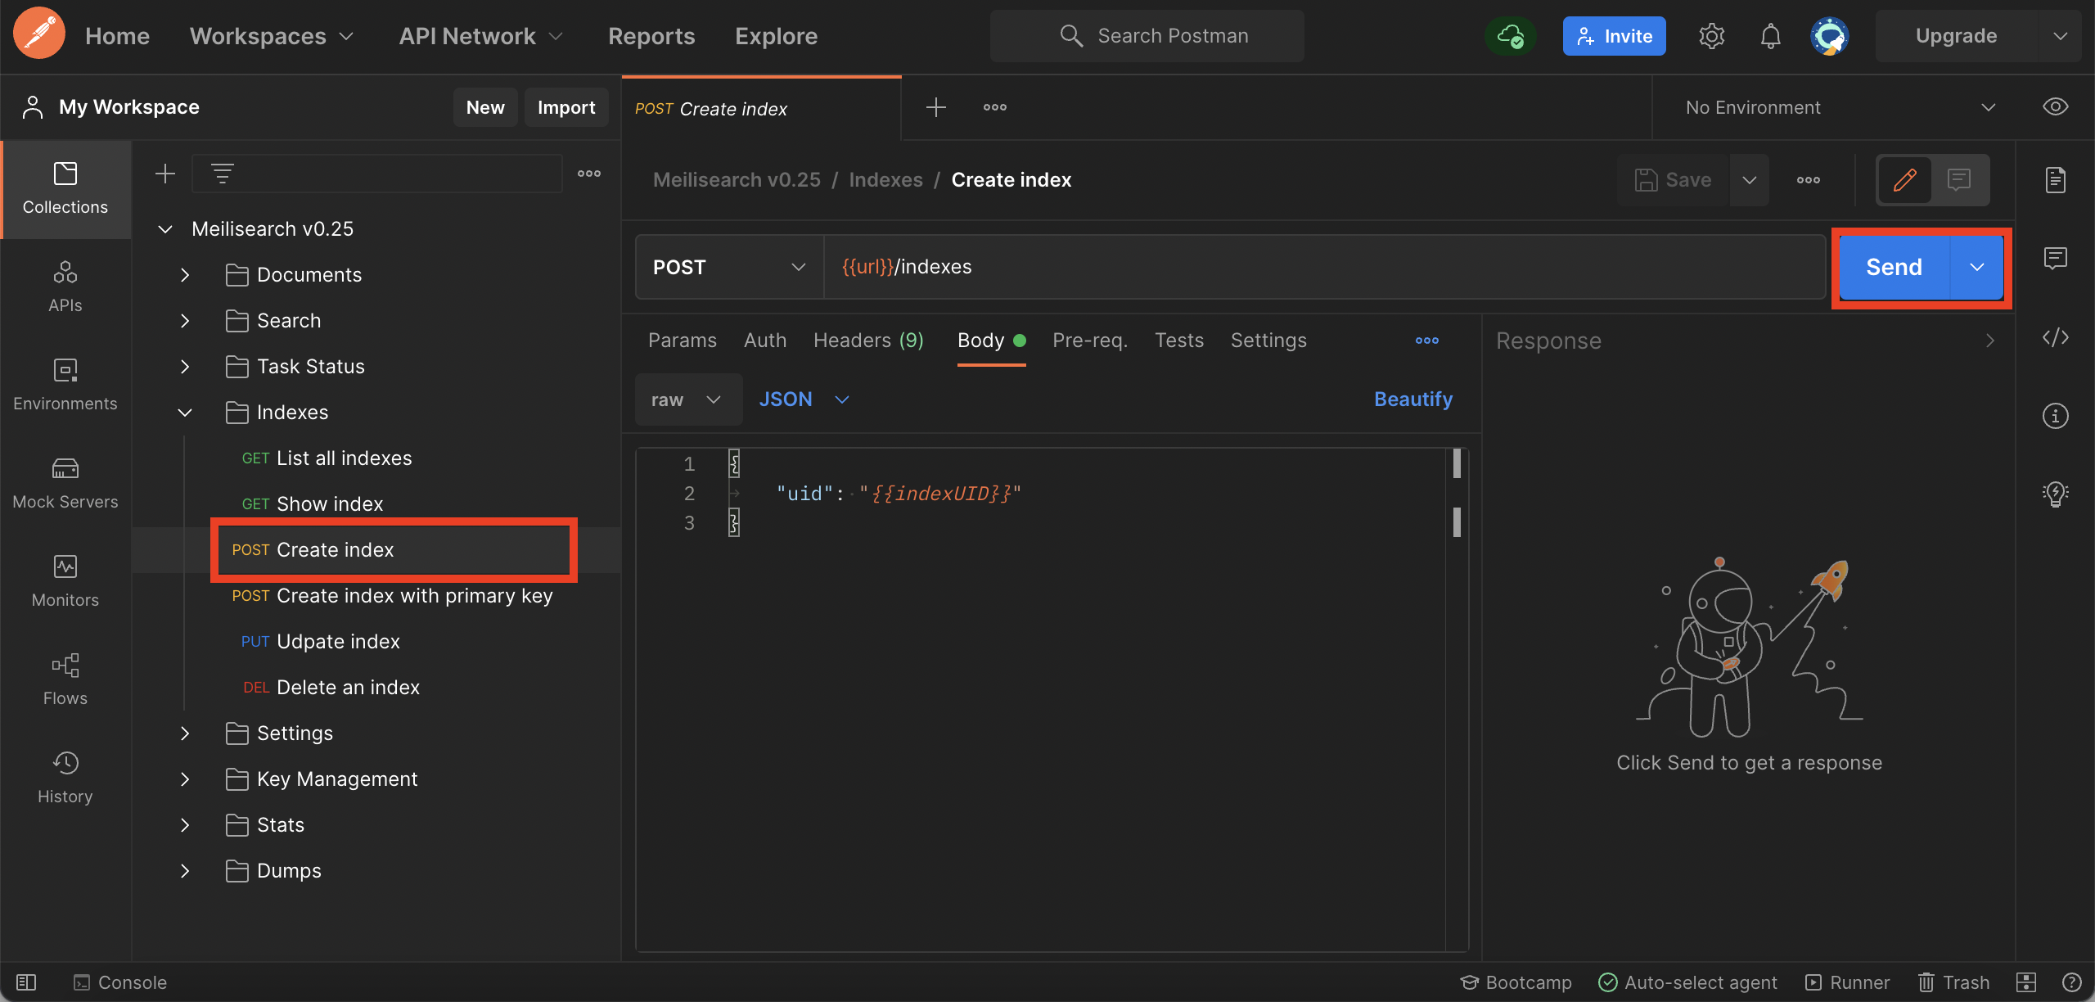Open the code snippet panel icon
This screenshot has height=1002, width=2095.
[2055, 337]
